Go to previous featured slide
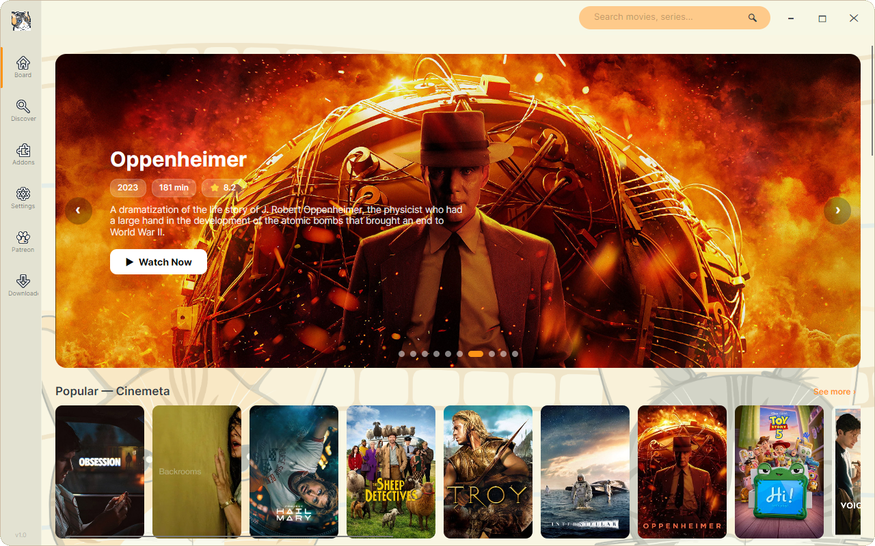The height and width of the screenshot is (546, 875). click(x=79, y=211)
